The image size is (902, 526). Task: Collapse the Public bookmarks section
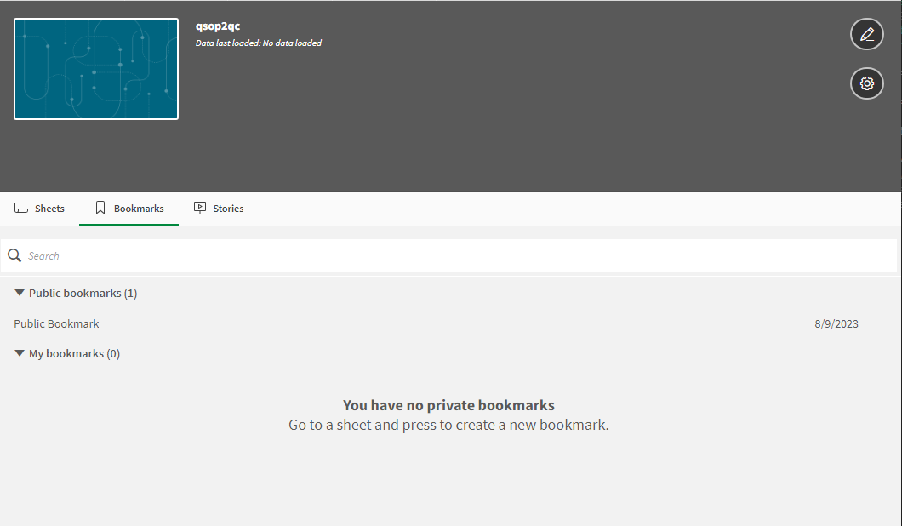(20, 293)
